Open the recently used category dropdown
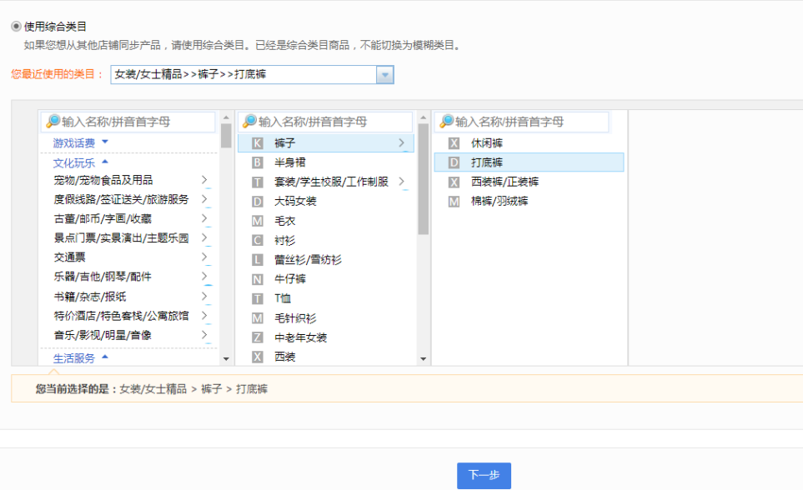 click(x=384, y=74)
